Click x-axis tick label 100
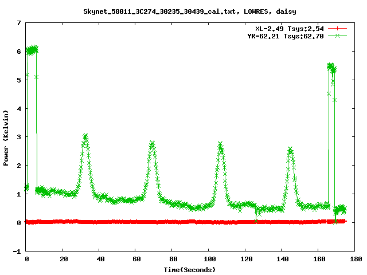Viewport: 367px width, 275px height. coord(209,259)
